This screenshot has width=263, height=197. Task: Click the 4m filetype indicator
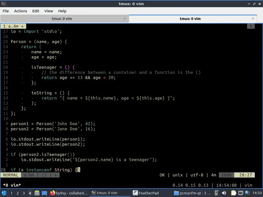[213, 175]
